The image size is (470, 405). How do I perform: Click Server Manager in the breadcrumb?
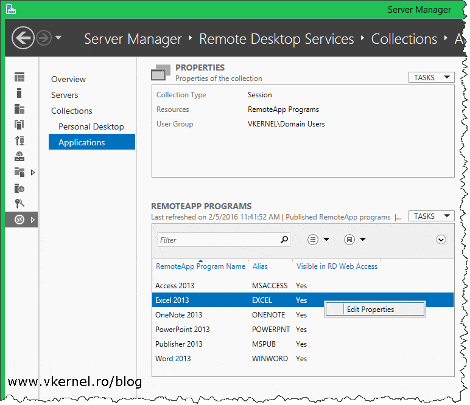(x=133, y=39)
